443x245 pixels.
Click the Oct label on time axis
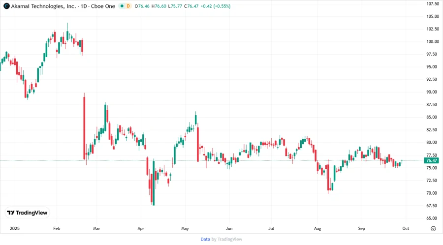tap(406, 229)
